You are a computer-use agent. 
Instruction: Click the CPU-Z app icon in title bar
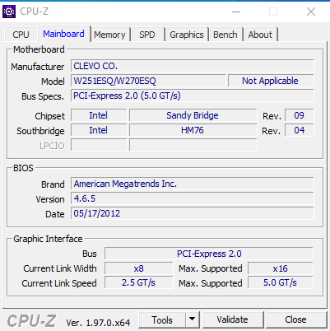click(x=9, y=12)
